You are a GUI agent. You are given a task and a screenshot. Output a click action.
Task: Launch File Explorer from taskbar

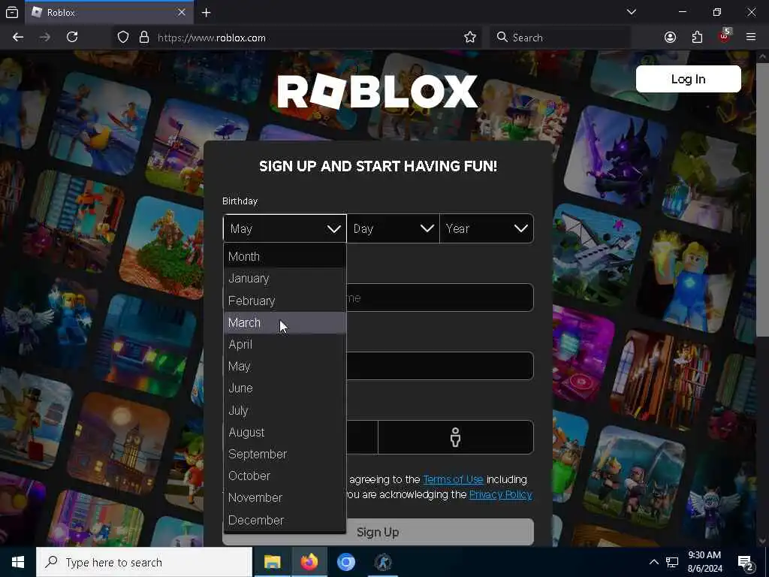272,562
